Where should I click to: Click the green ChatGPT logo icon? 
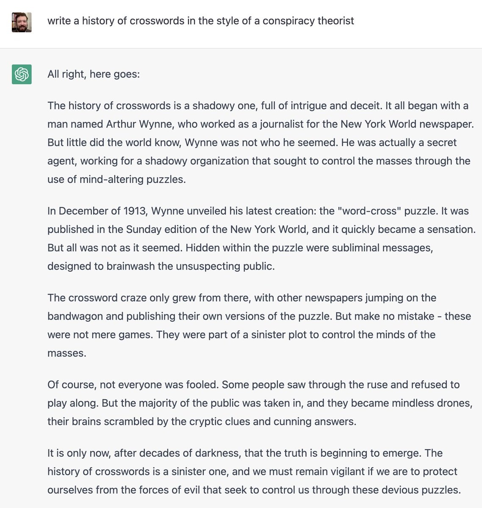pos(22,75)
